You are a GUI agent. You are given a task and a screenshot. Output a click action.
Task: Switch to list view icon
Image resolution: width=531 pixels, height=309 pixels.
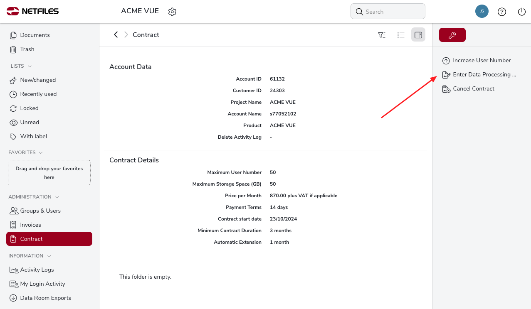pyautogui.click(x=401, y=35)
